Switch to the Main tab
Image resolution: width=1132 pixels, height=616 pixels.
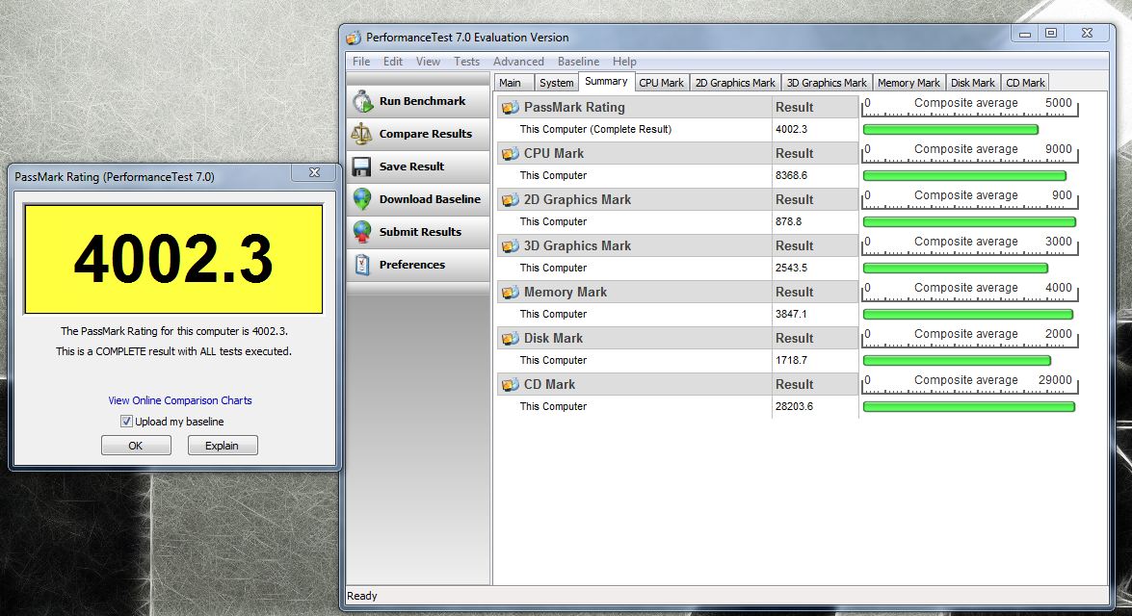[x=513, y=83]
